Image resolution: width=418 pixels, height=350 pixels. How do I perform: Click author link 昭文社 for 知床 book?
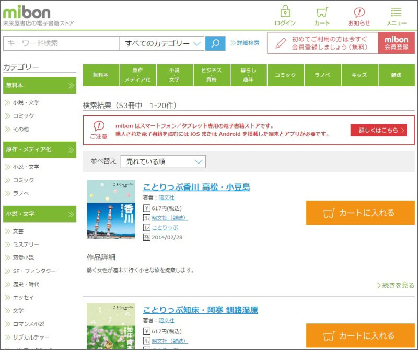(166, 320)
